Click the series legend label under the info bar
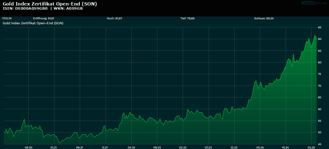 pos(33,23)
